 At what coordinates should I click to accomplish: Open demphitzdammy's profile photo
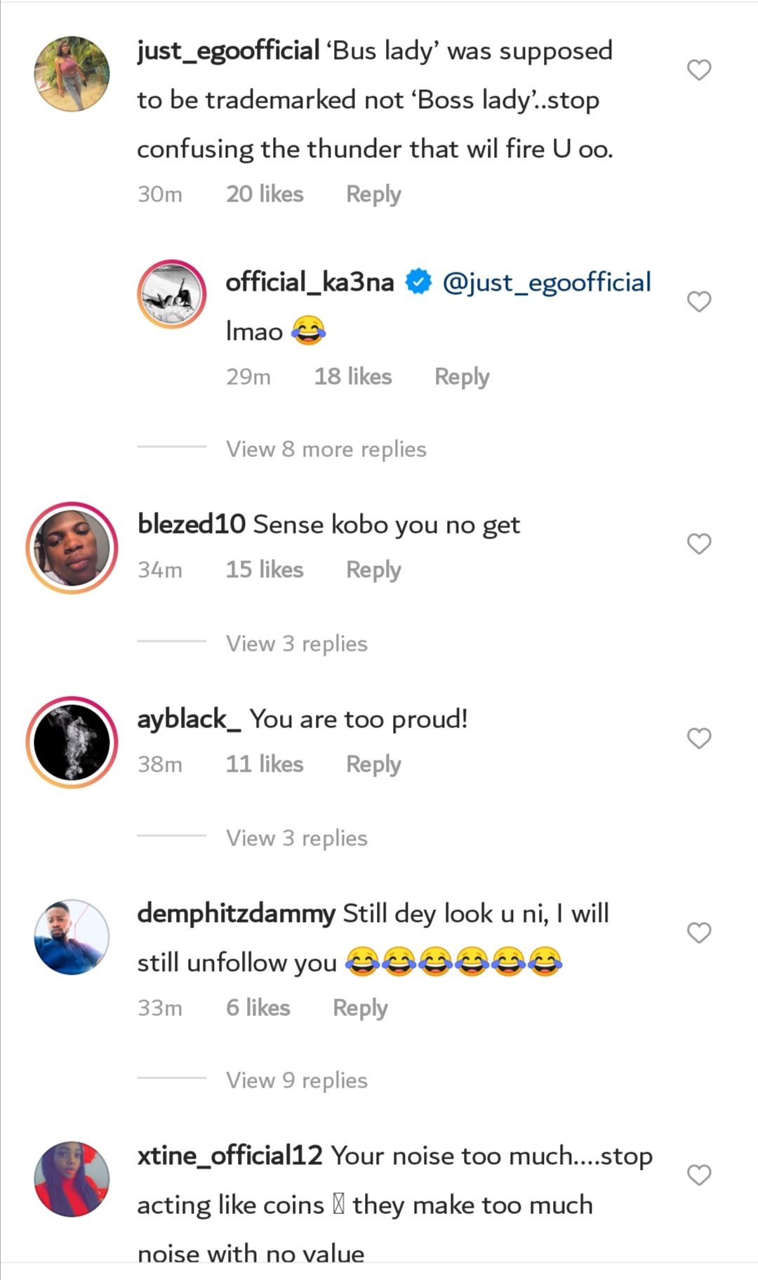tap(72, 937)
